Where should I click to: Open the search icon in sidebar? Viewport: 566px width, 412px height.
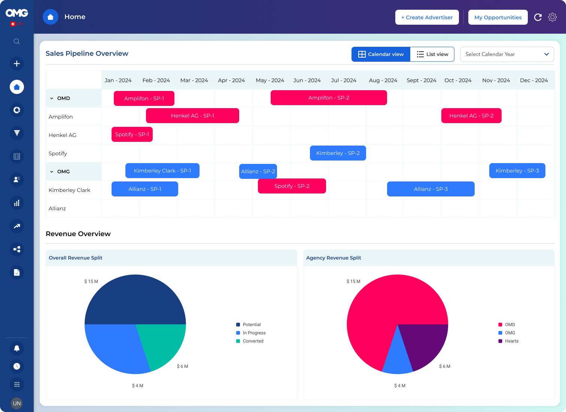pyautogui.click(x=17, y=42)
